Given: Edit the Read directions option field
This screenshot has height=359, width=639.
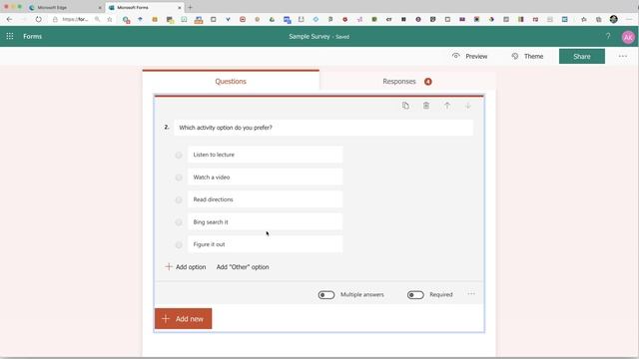Looking at the screenshot, I should [265, 199].
